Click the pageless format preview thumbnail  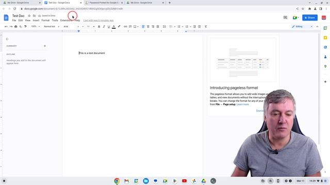pyautogui.click(x=243, y=60)
